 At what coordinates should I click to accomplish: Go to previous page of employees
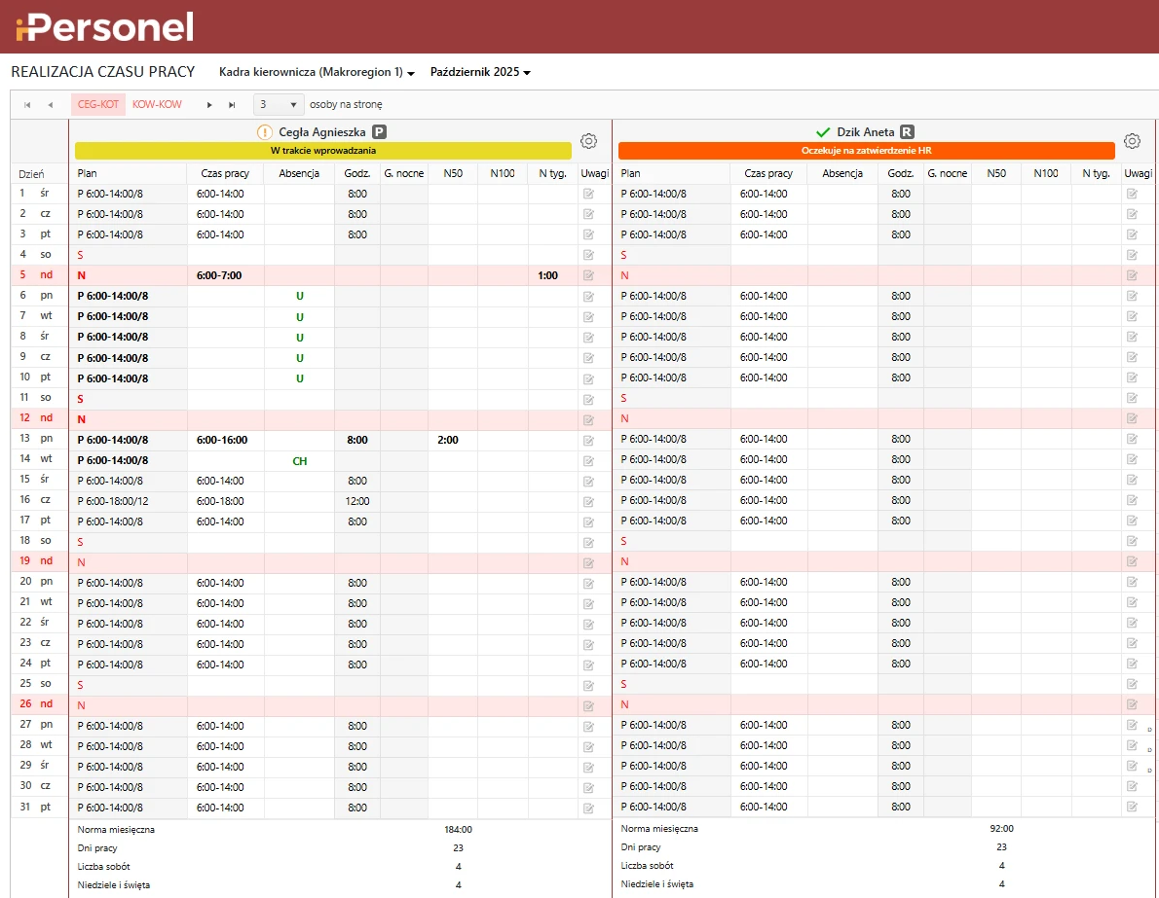pos(51,105)
